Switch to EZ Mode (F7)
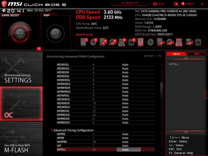Viewport: 208px width, 156px height. (130, 3)
